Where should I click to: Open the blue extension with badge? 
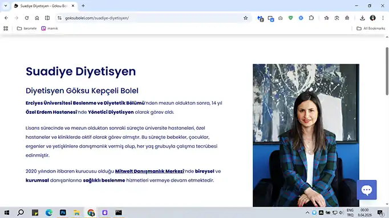(x=261, y=18)
